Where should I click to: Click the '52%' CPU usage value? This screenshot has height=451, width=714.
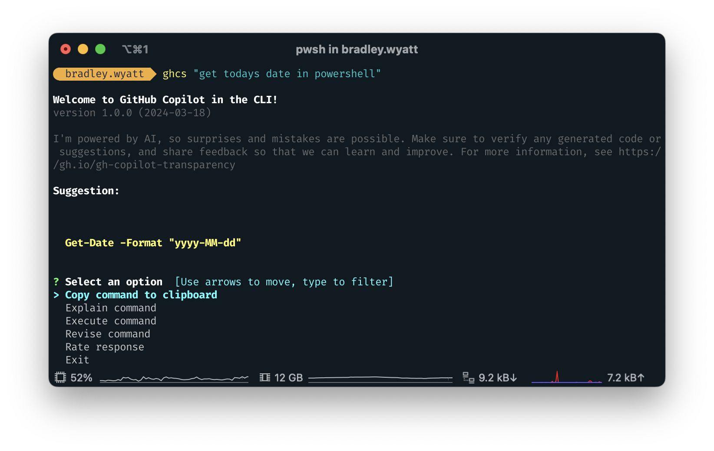(x=82, y=378)
